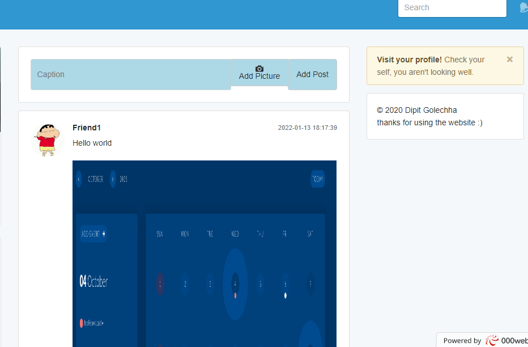This screenshot has width=528, height=347.
Task: Focus the Caption text box
Action: tap(131, 74)
